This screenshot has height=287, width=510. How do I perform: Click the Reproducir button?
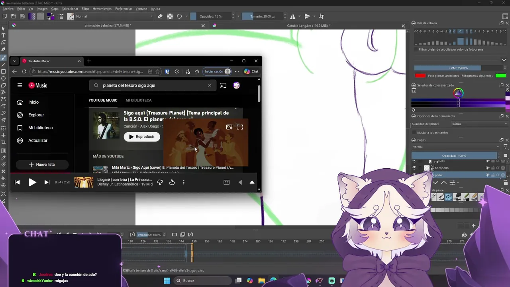click(x=141, y=137)
